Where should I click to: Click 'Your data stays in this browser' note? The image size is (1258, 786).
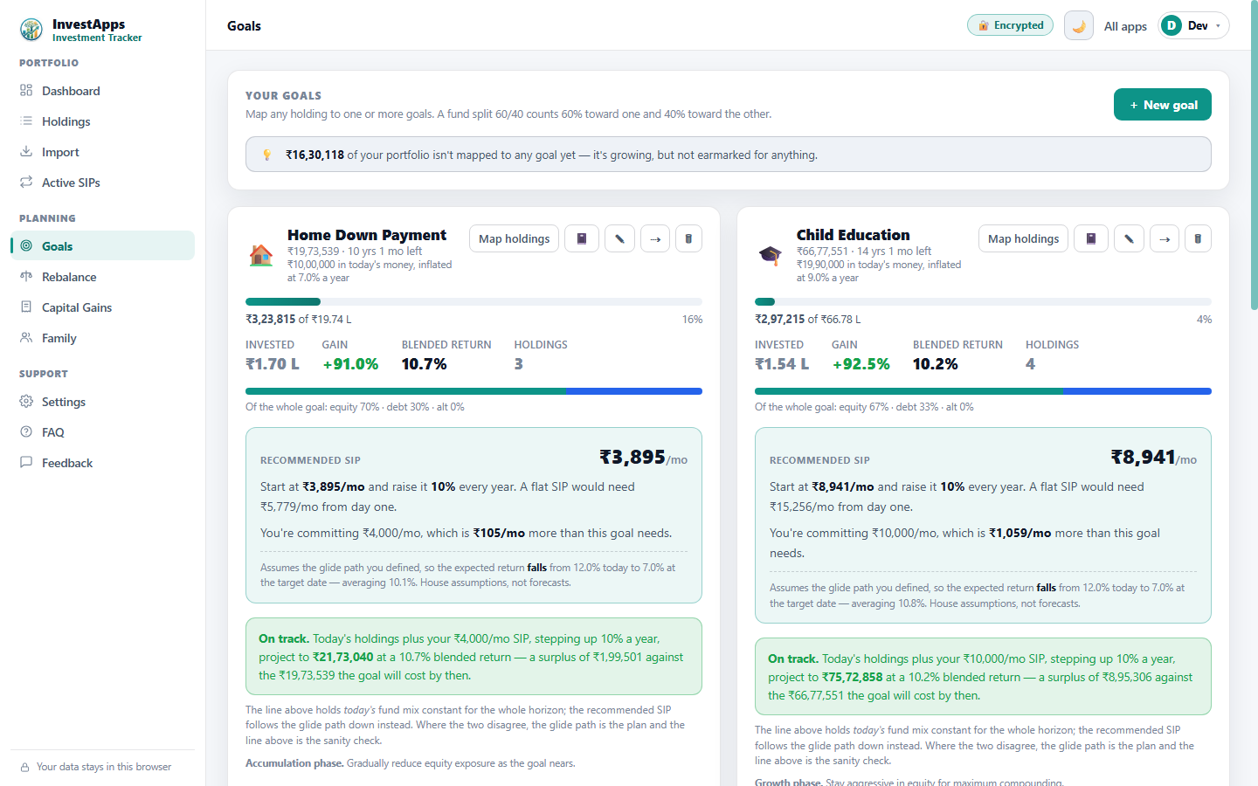104,767
